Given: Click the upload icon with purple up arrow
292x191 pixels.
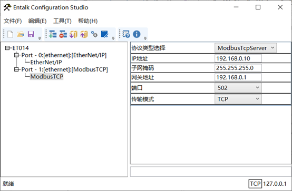Looking at the screenshot, I should coord(84,34).
